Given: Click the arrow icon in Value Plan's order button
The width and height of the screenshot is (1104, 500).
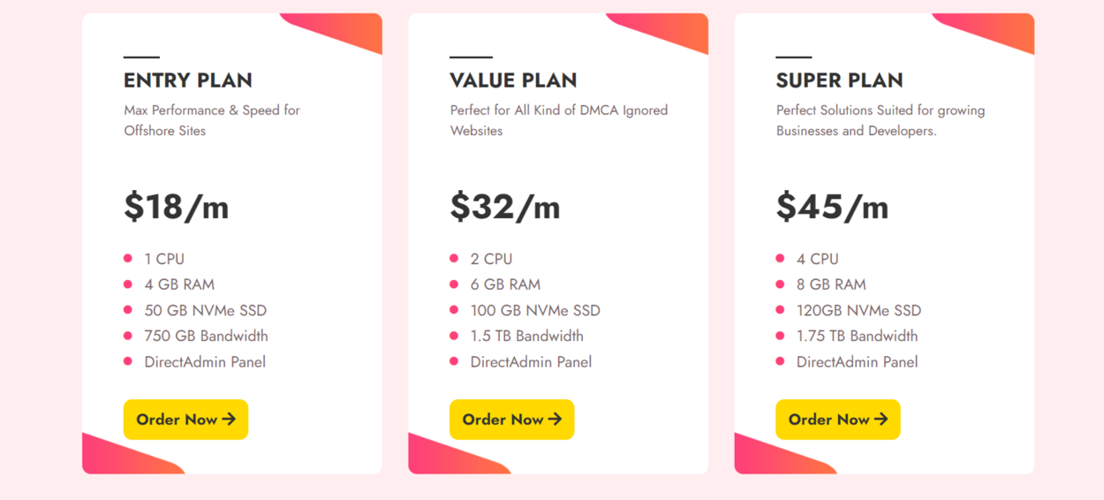Looking at the screenshot, I should point(555,420).
